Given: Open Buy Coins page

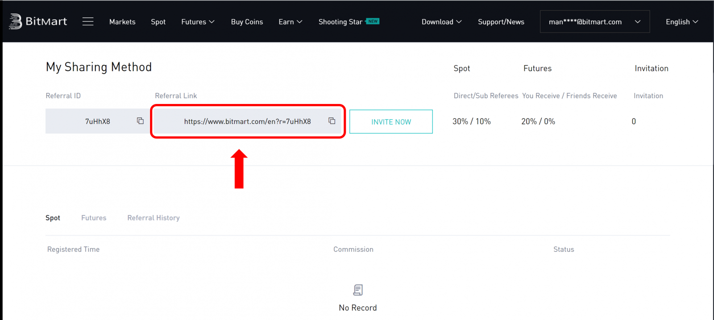Looking at the screenshot, I should (x=247, y=22).
